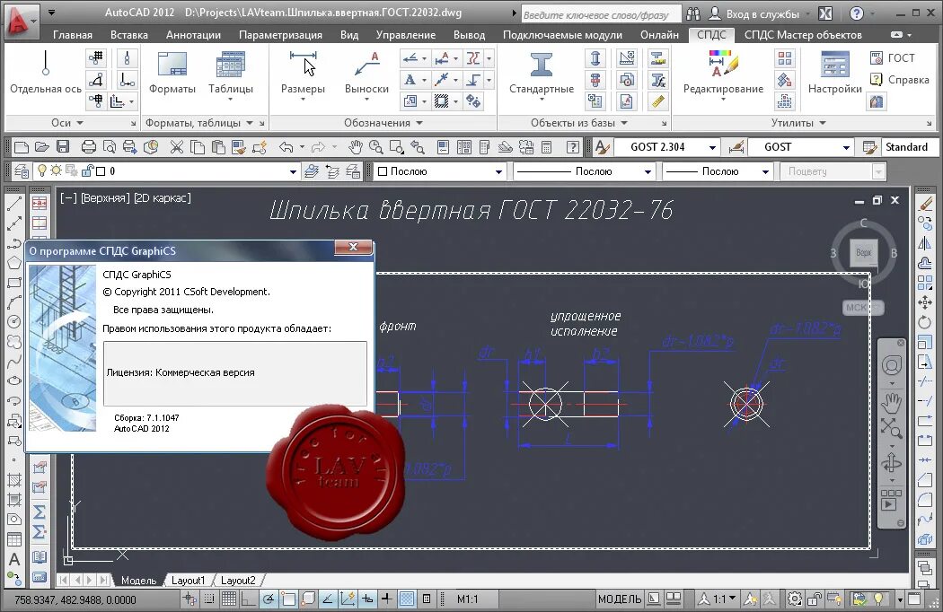943x612 pixels.
Task: Open the Layer Properties manager icon
Action: [x=22, y=172]
